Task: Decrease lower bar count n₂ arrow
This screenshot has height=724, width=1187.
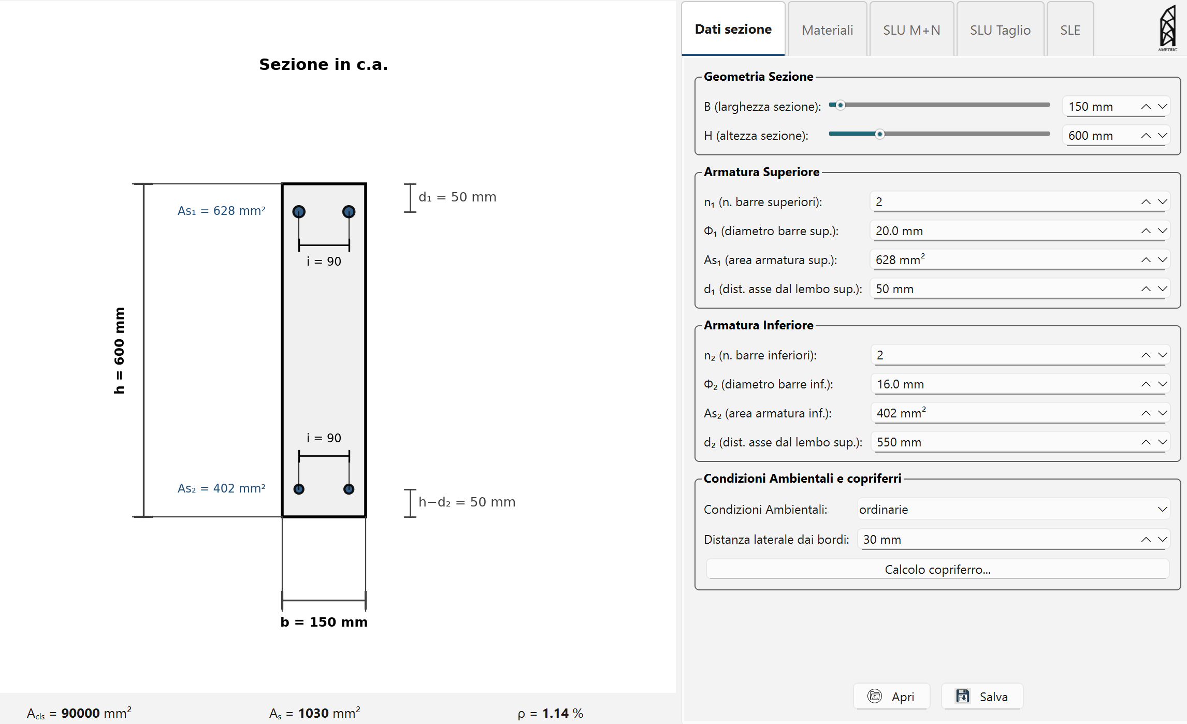Action: tap(1163, 355)
